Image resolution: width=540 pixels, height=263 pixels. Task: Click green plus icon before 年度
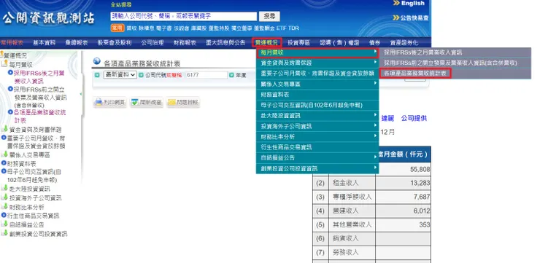click(231, 75)
